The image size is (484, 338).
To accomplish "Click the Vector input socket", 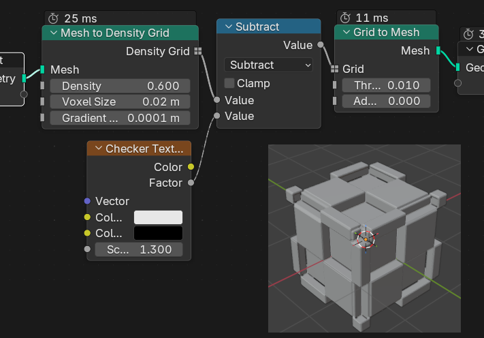I will pos(87,201).
